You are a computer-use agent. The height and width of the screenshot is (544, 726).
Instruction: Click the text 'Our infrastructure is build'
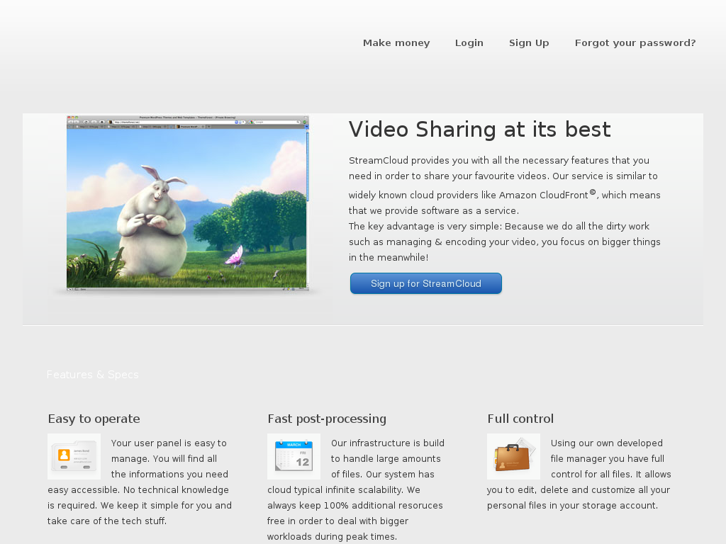click(x=388, y=443)
